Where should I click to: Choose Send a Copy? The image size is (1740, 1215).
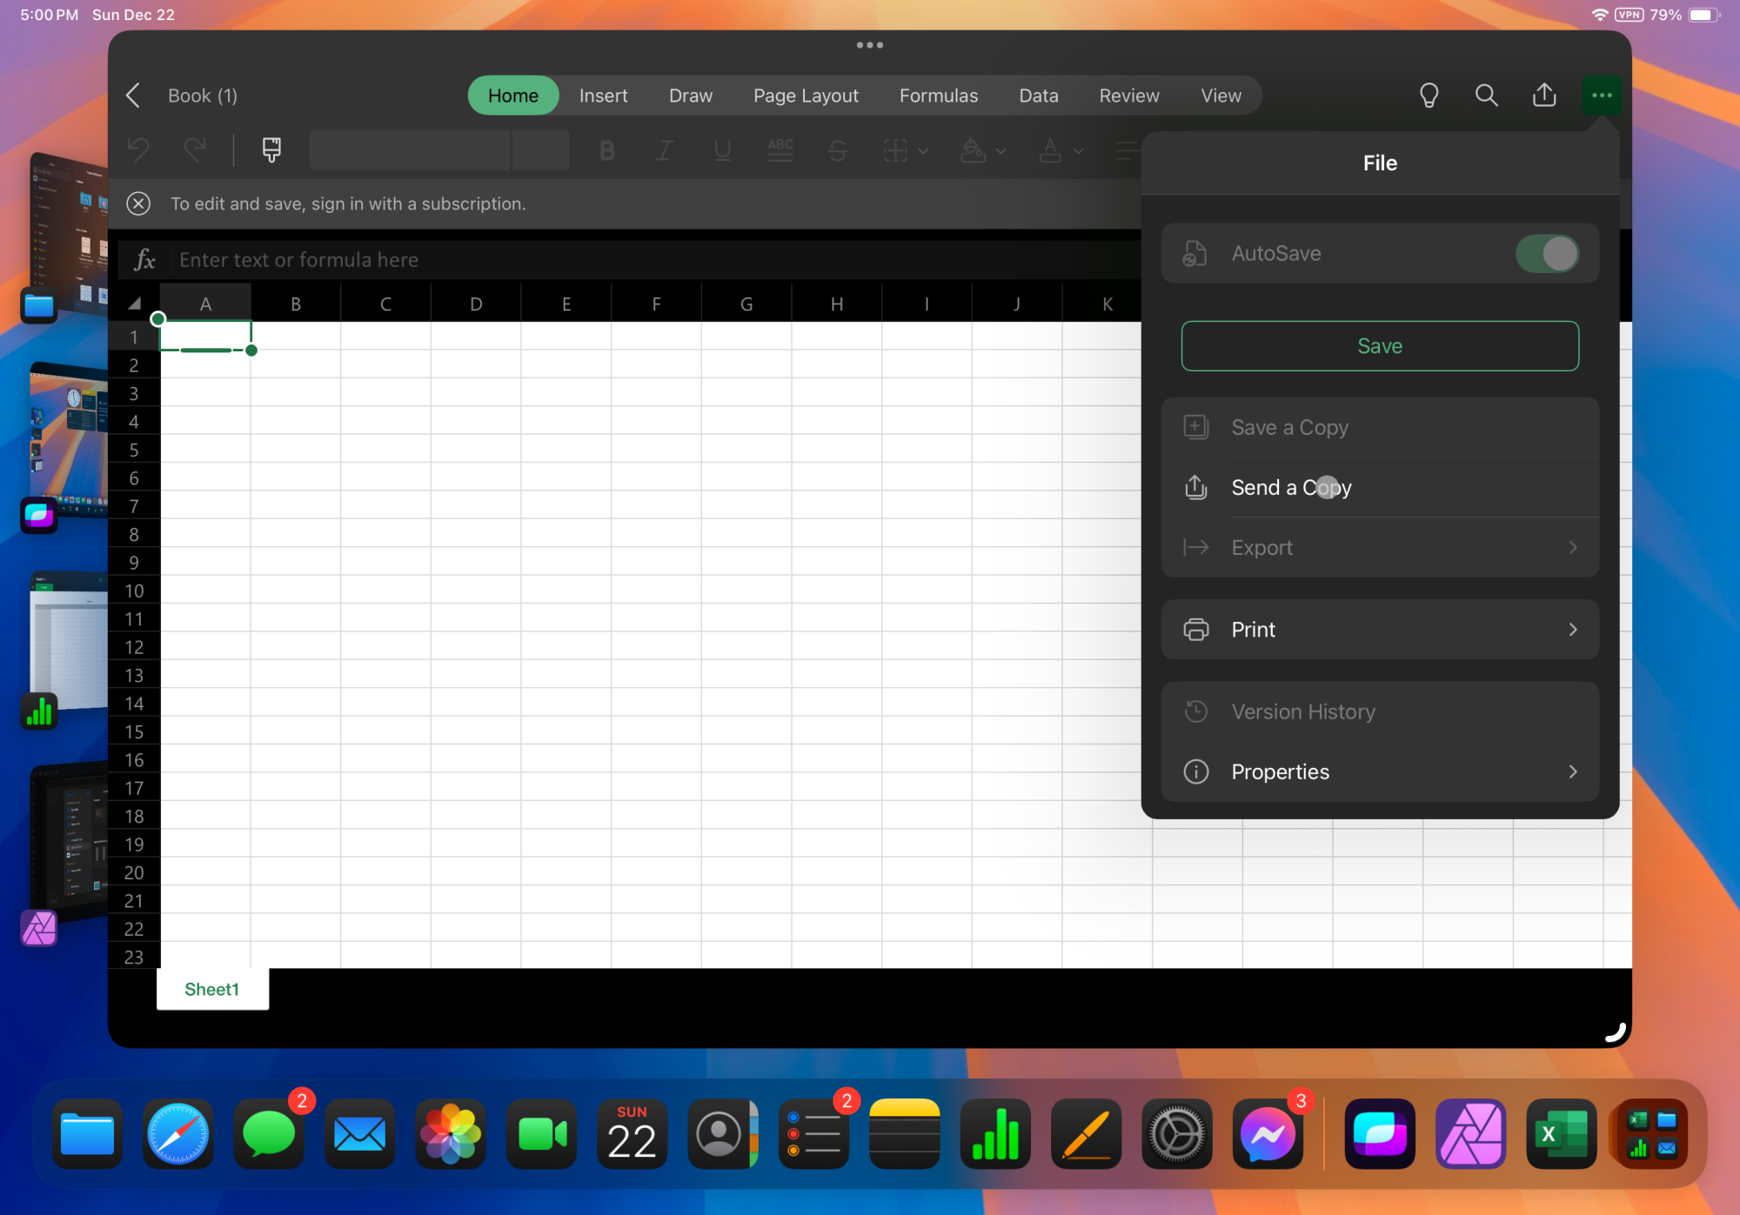[1291, 488]
